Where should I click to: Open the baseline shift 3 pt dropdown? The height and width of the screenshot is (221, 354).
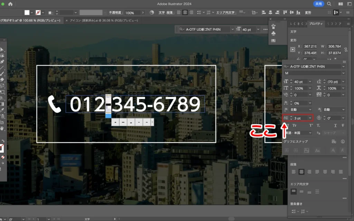tap(310, 118)
